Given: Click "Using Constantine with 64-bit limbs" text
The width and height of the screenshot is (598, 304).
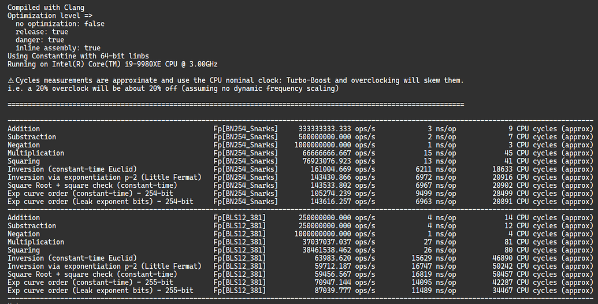Looking at the screenshot, I should 78,56.
